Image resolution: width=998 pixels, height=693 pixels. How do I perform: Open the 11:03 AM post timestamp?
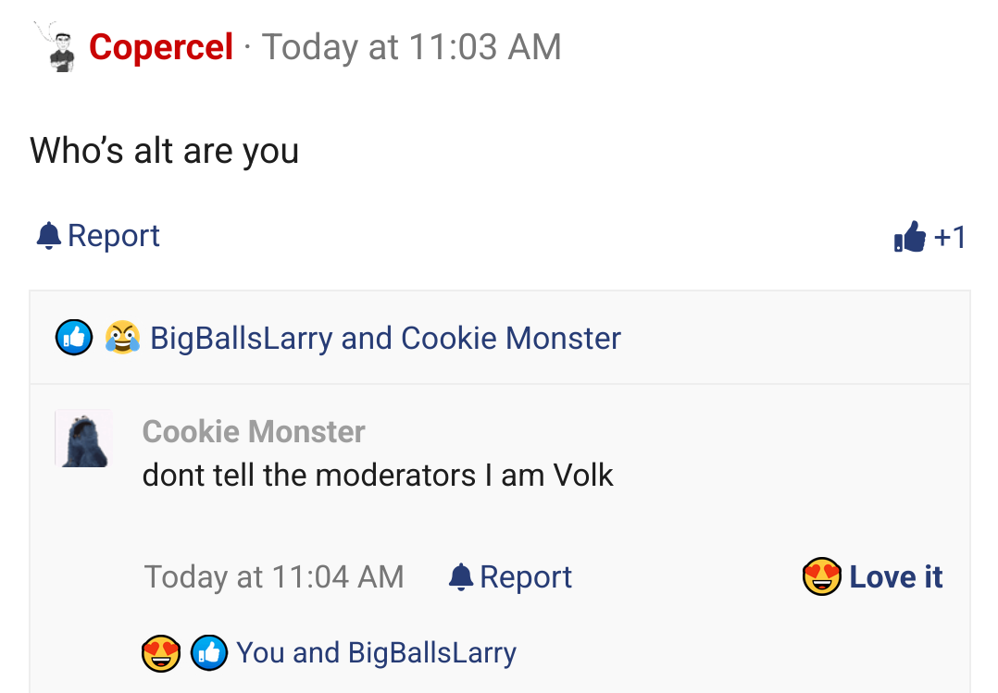point(412,47)
